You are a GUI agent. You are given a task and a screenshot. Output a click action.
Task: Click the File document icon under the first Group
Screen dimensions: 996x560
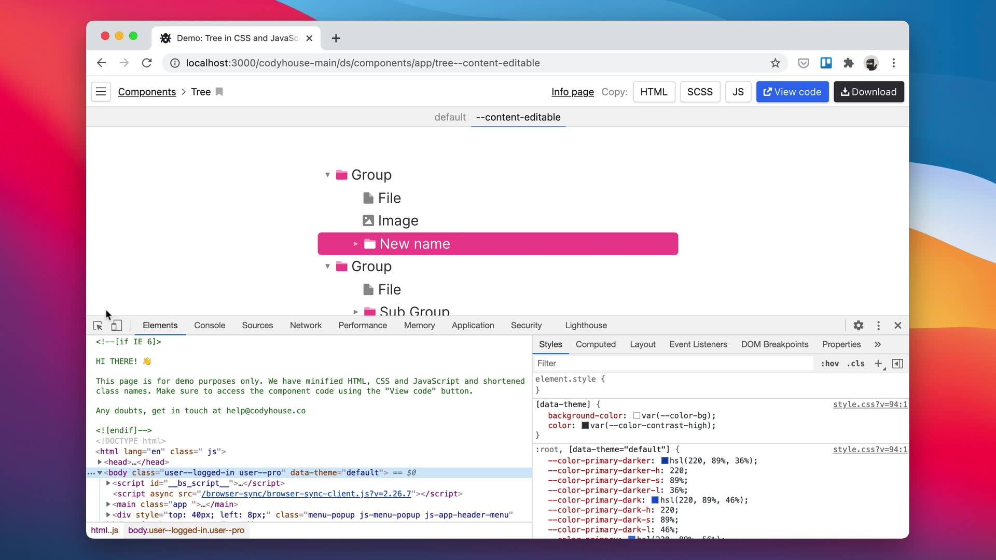(x=368, y=198)
